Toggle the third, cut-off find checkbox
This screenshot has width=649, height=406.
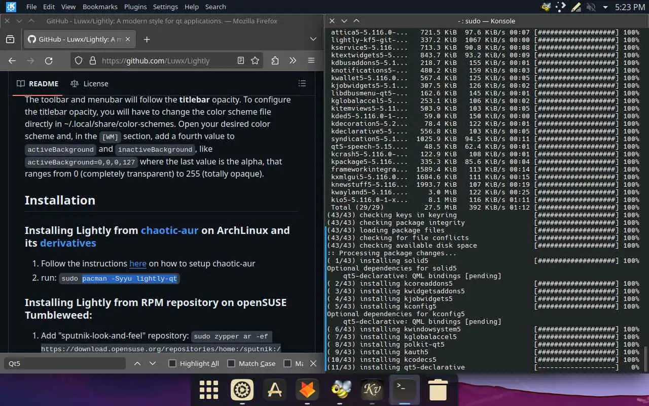[x=287, y=363]
